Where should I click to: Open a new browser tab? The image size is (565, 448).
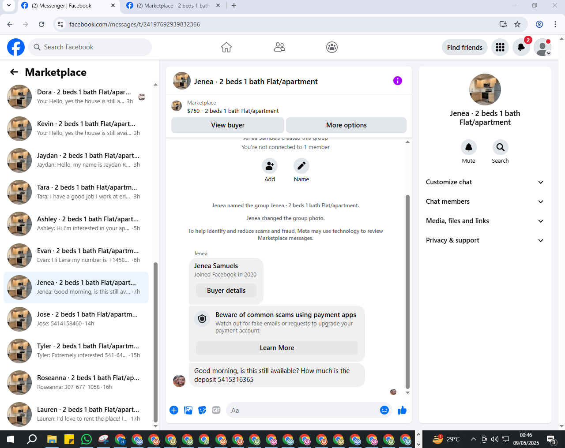coord(234,6)
